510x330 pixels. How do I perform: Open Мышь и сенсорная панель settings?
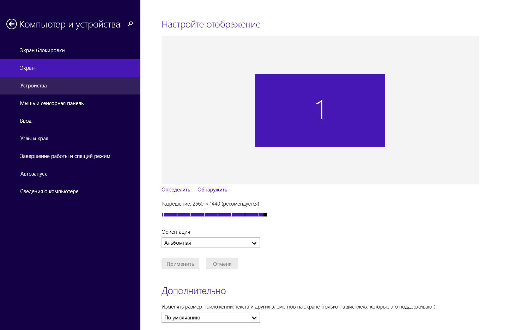(52, 103)
